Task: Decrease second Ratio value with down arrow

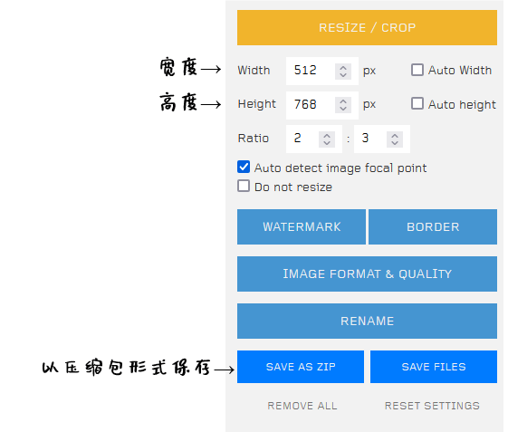Action: click(395, 143)
